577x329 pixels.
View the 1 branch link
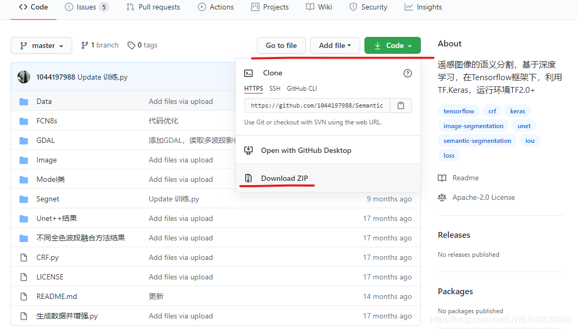[x=100, y=45]
